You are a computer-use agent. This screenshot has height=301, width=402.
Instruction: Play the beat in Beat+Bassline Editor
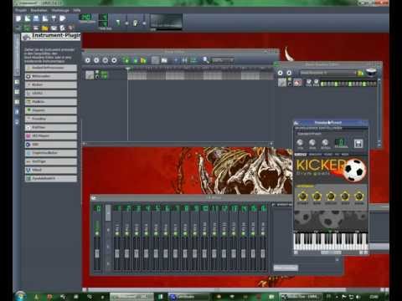coord(280,73)
